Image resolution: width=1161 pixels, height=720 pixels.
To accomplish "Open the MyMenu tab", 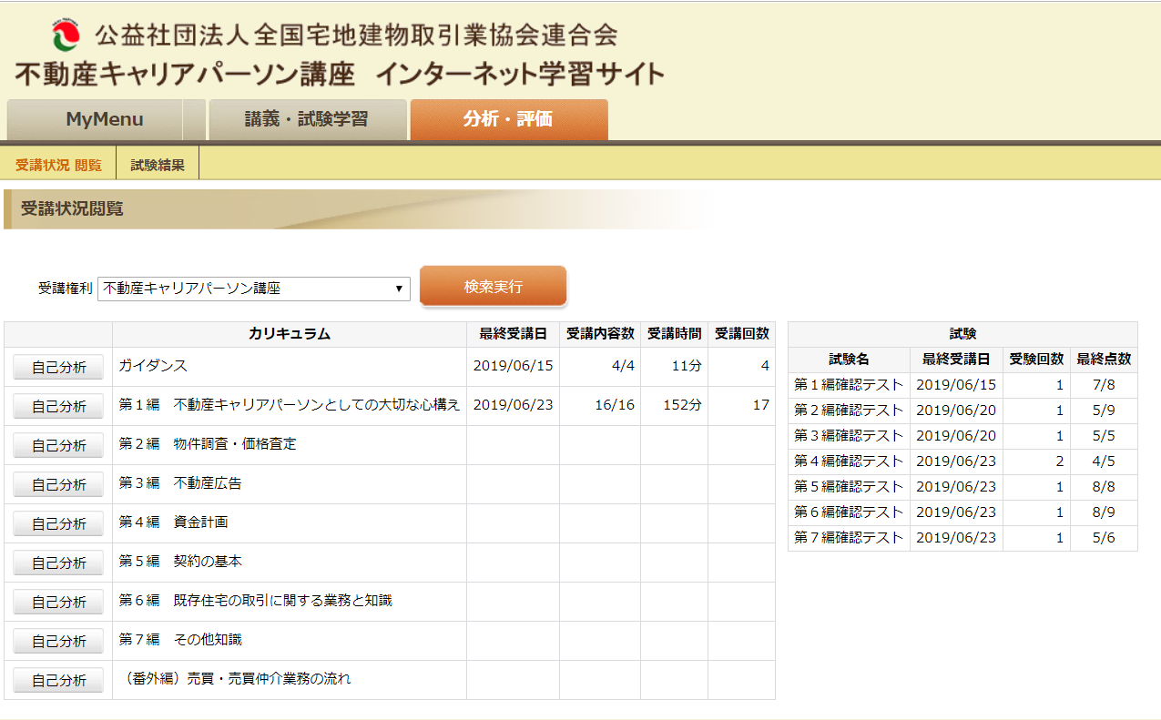I will [x=105, y=119].
